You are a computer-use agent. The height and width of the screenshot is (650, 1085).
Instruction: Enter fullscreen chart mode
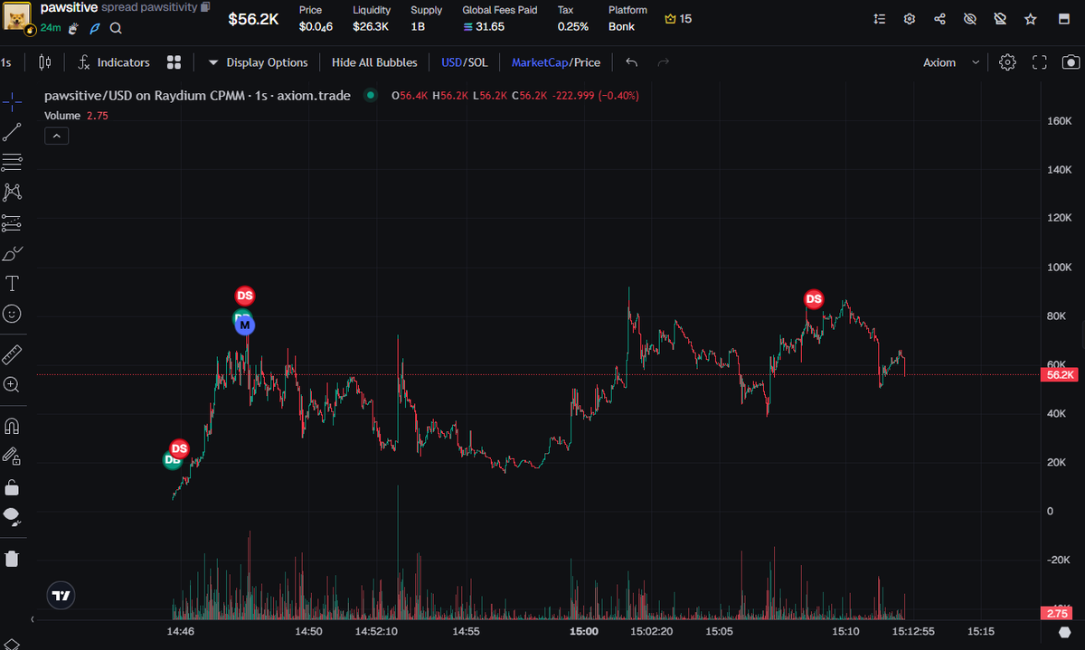pos(1039,62)
